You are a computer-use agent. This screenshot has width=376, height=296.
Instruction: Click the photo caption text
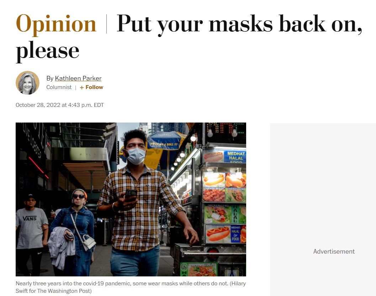(131, 287)
